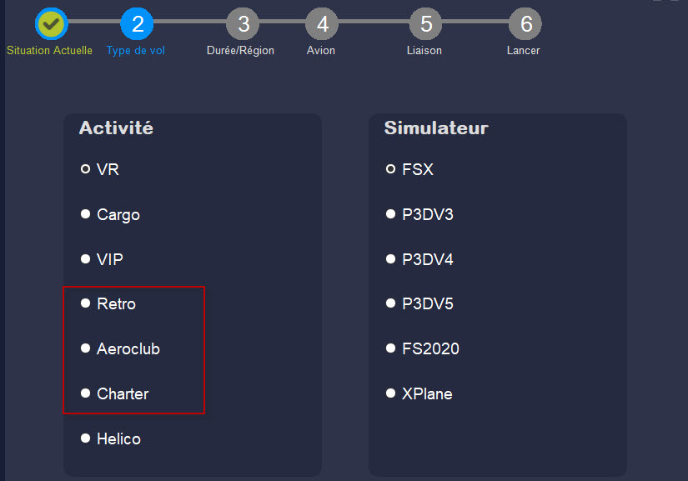The width and height of the screenshot is (688, 481).
Task: Choose Cargo activity radio button
Action: tap(110, 214)
